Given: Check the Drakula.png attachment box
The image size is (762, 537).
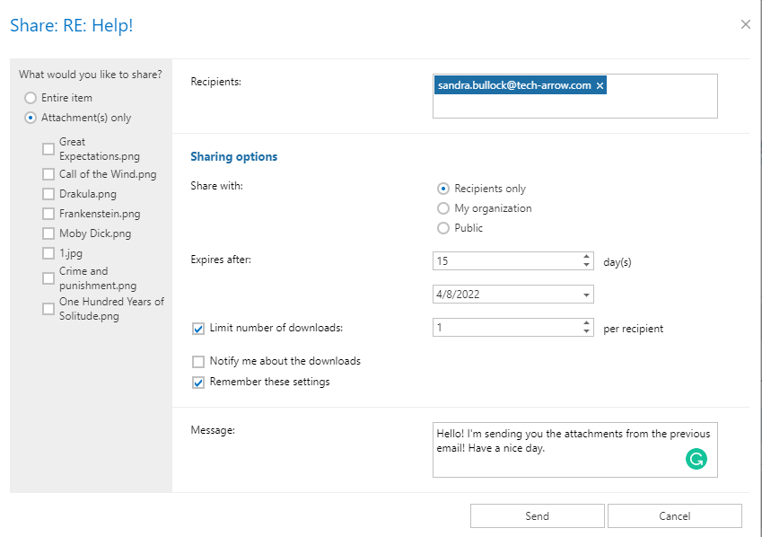Looking at the screenshot, I should 48,194.
